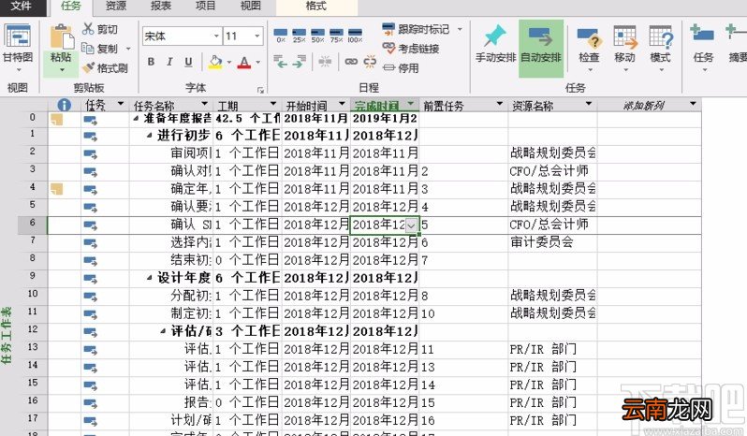Open the 模式 mode button
Screen dimensions: 747x436
click(661, 48)
